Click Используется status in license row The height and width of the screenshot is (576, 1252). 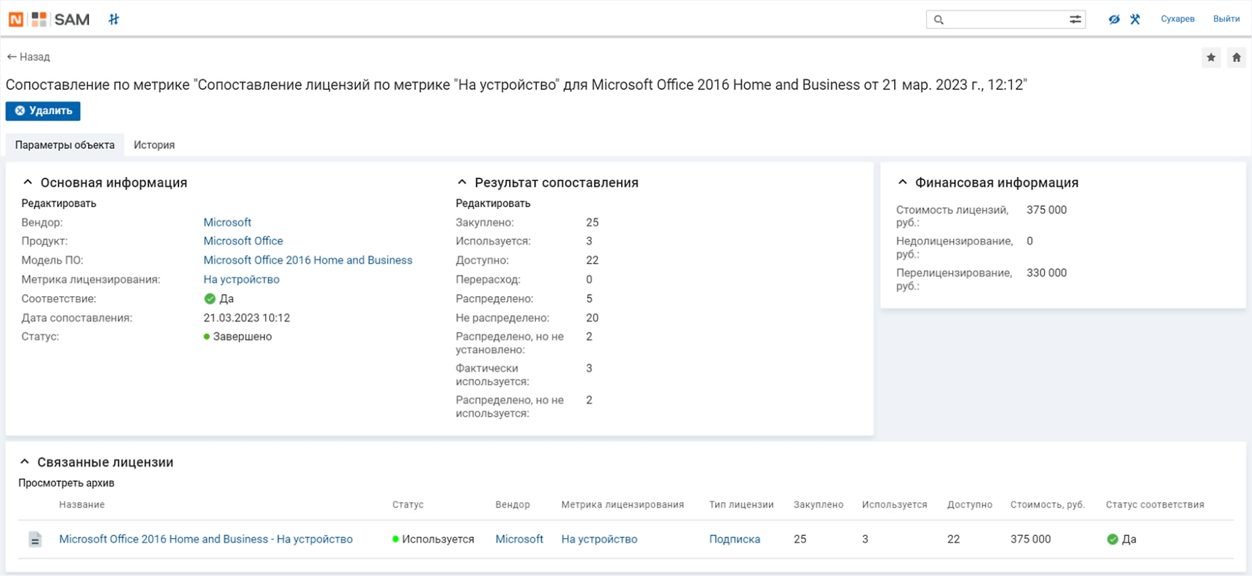pyautogui.click(x=438, y=539)
